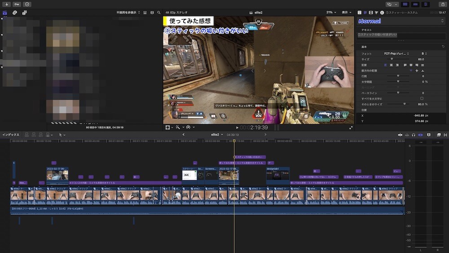Toggle audio skimming waveform button

407,135
